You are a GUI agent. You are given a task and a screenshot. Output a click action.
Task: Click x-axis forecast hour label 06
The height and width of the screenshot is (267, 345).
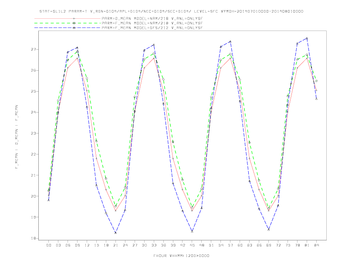(x=68, y=245)
